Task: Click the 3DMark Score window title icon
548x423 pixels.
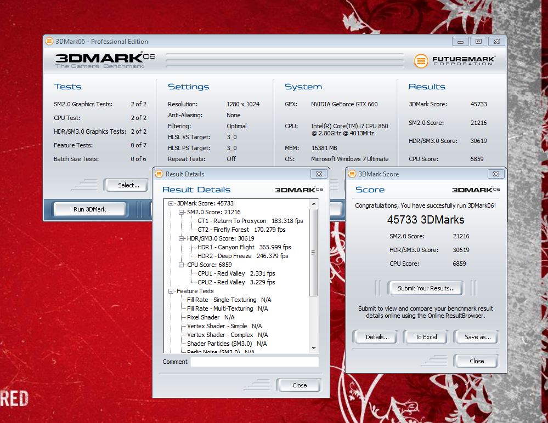Action: tap(352, 174)
